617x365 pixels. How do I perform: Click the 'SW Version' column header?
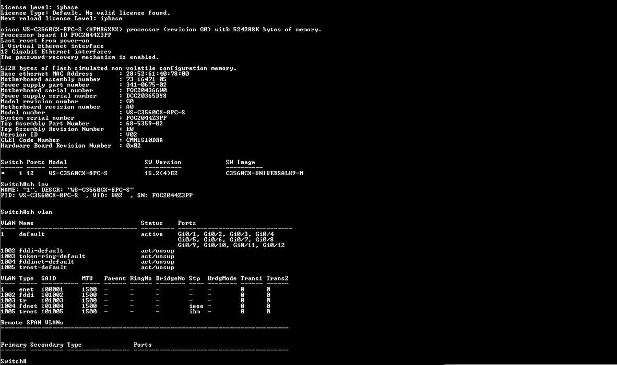[163, 162]
